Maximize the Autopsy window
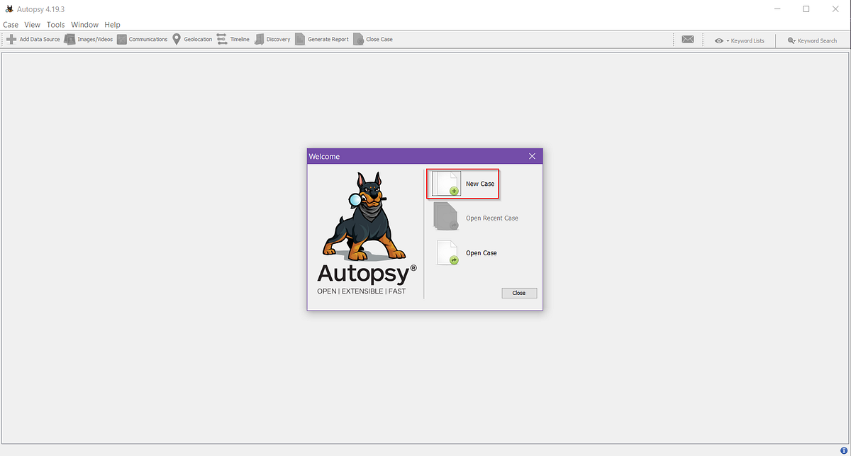The height and width of the screenshot is (456, 851). (806, 9)
